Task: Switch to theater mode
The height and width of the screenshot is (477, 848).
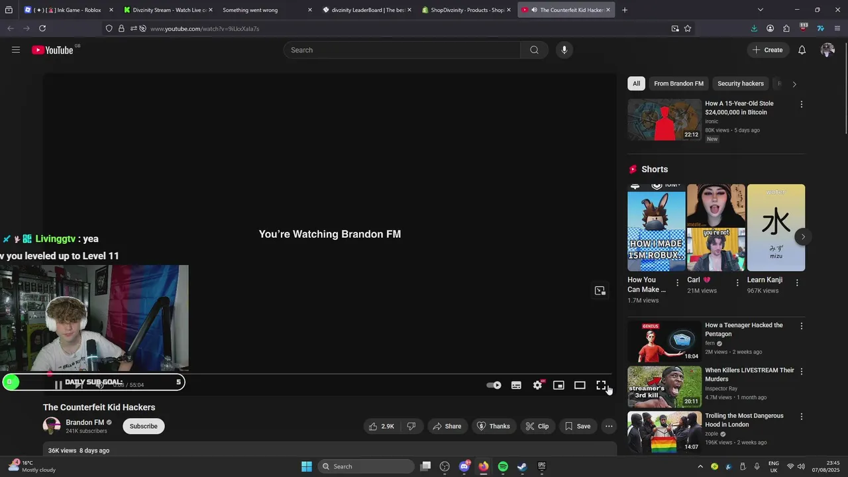Action: (580, 385)
